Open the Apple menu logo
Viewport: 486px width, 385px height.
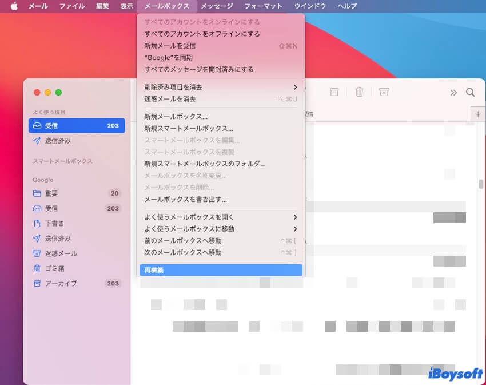pyautogui.click(x=14, y=6)
